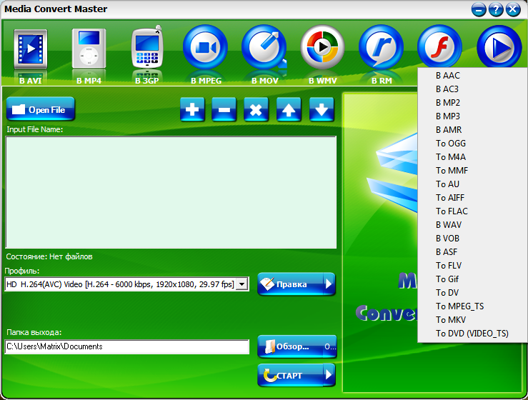Select the AVI film strip conversion icon
The height and width of the screenshot is (400, 528).
[x=30, y=49]
